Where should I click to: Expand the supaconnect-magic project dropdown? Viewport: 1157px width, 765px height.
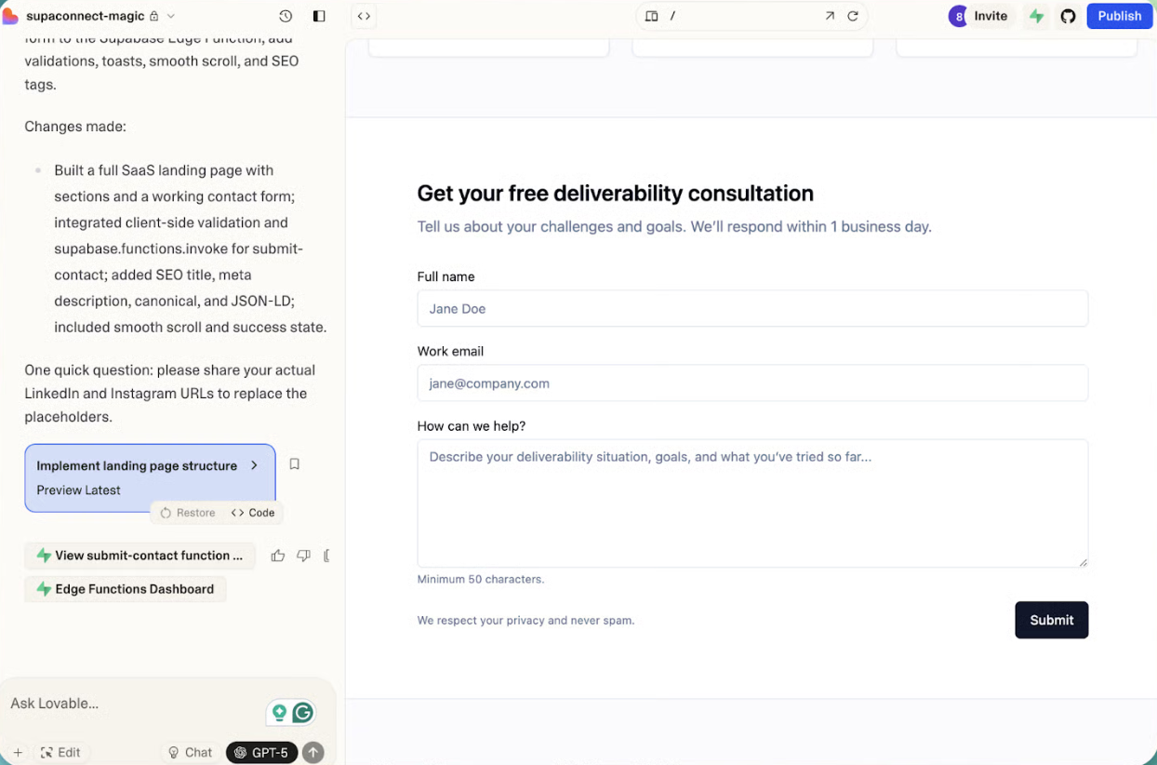point(170,16)
